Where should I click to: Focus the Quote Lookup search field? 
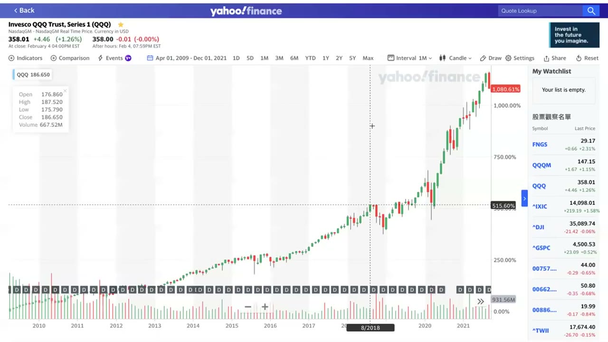click(x=541, y=10)
